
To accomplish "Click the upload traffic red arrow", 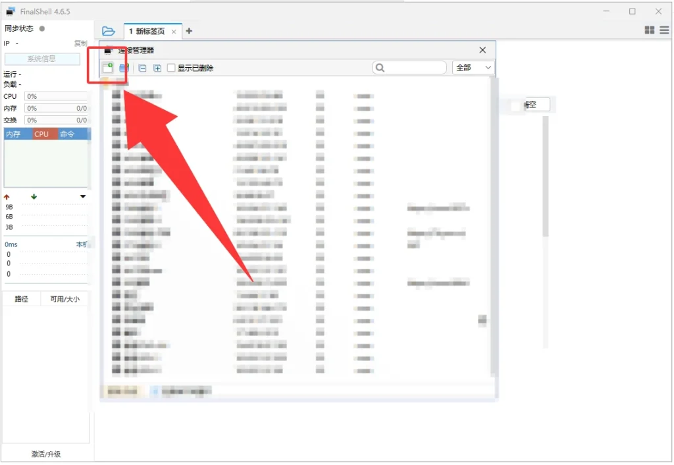I will pyautogui.click(x=7, y=196).
